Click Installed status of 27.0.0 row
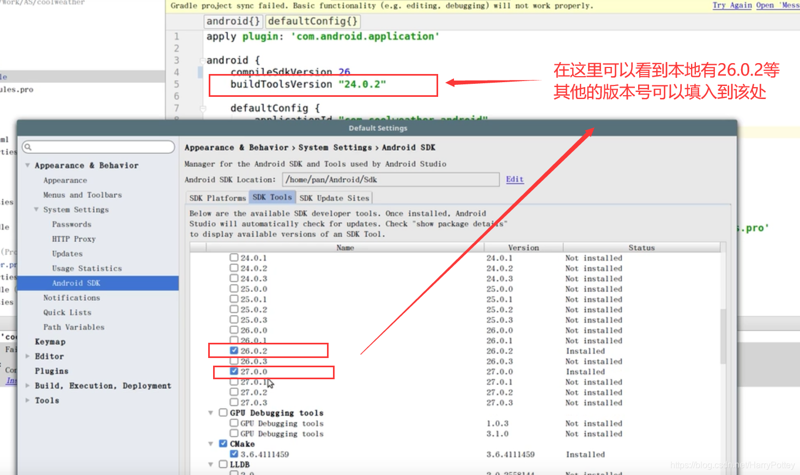Screen dimensions: 800x475 pyautogui.click(x=585, y=372)
